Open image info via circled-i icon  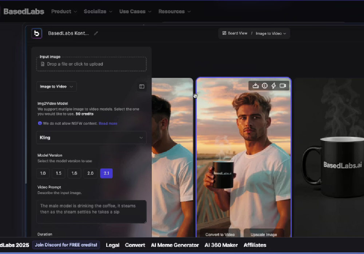[x=265, y=86]
